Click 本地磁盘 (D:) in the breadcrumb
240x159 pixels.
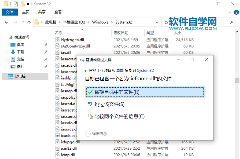click(74, 22)
